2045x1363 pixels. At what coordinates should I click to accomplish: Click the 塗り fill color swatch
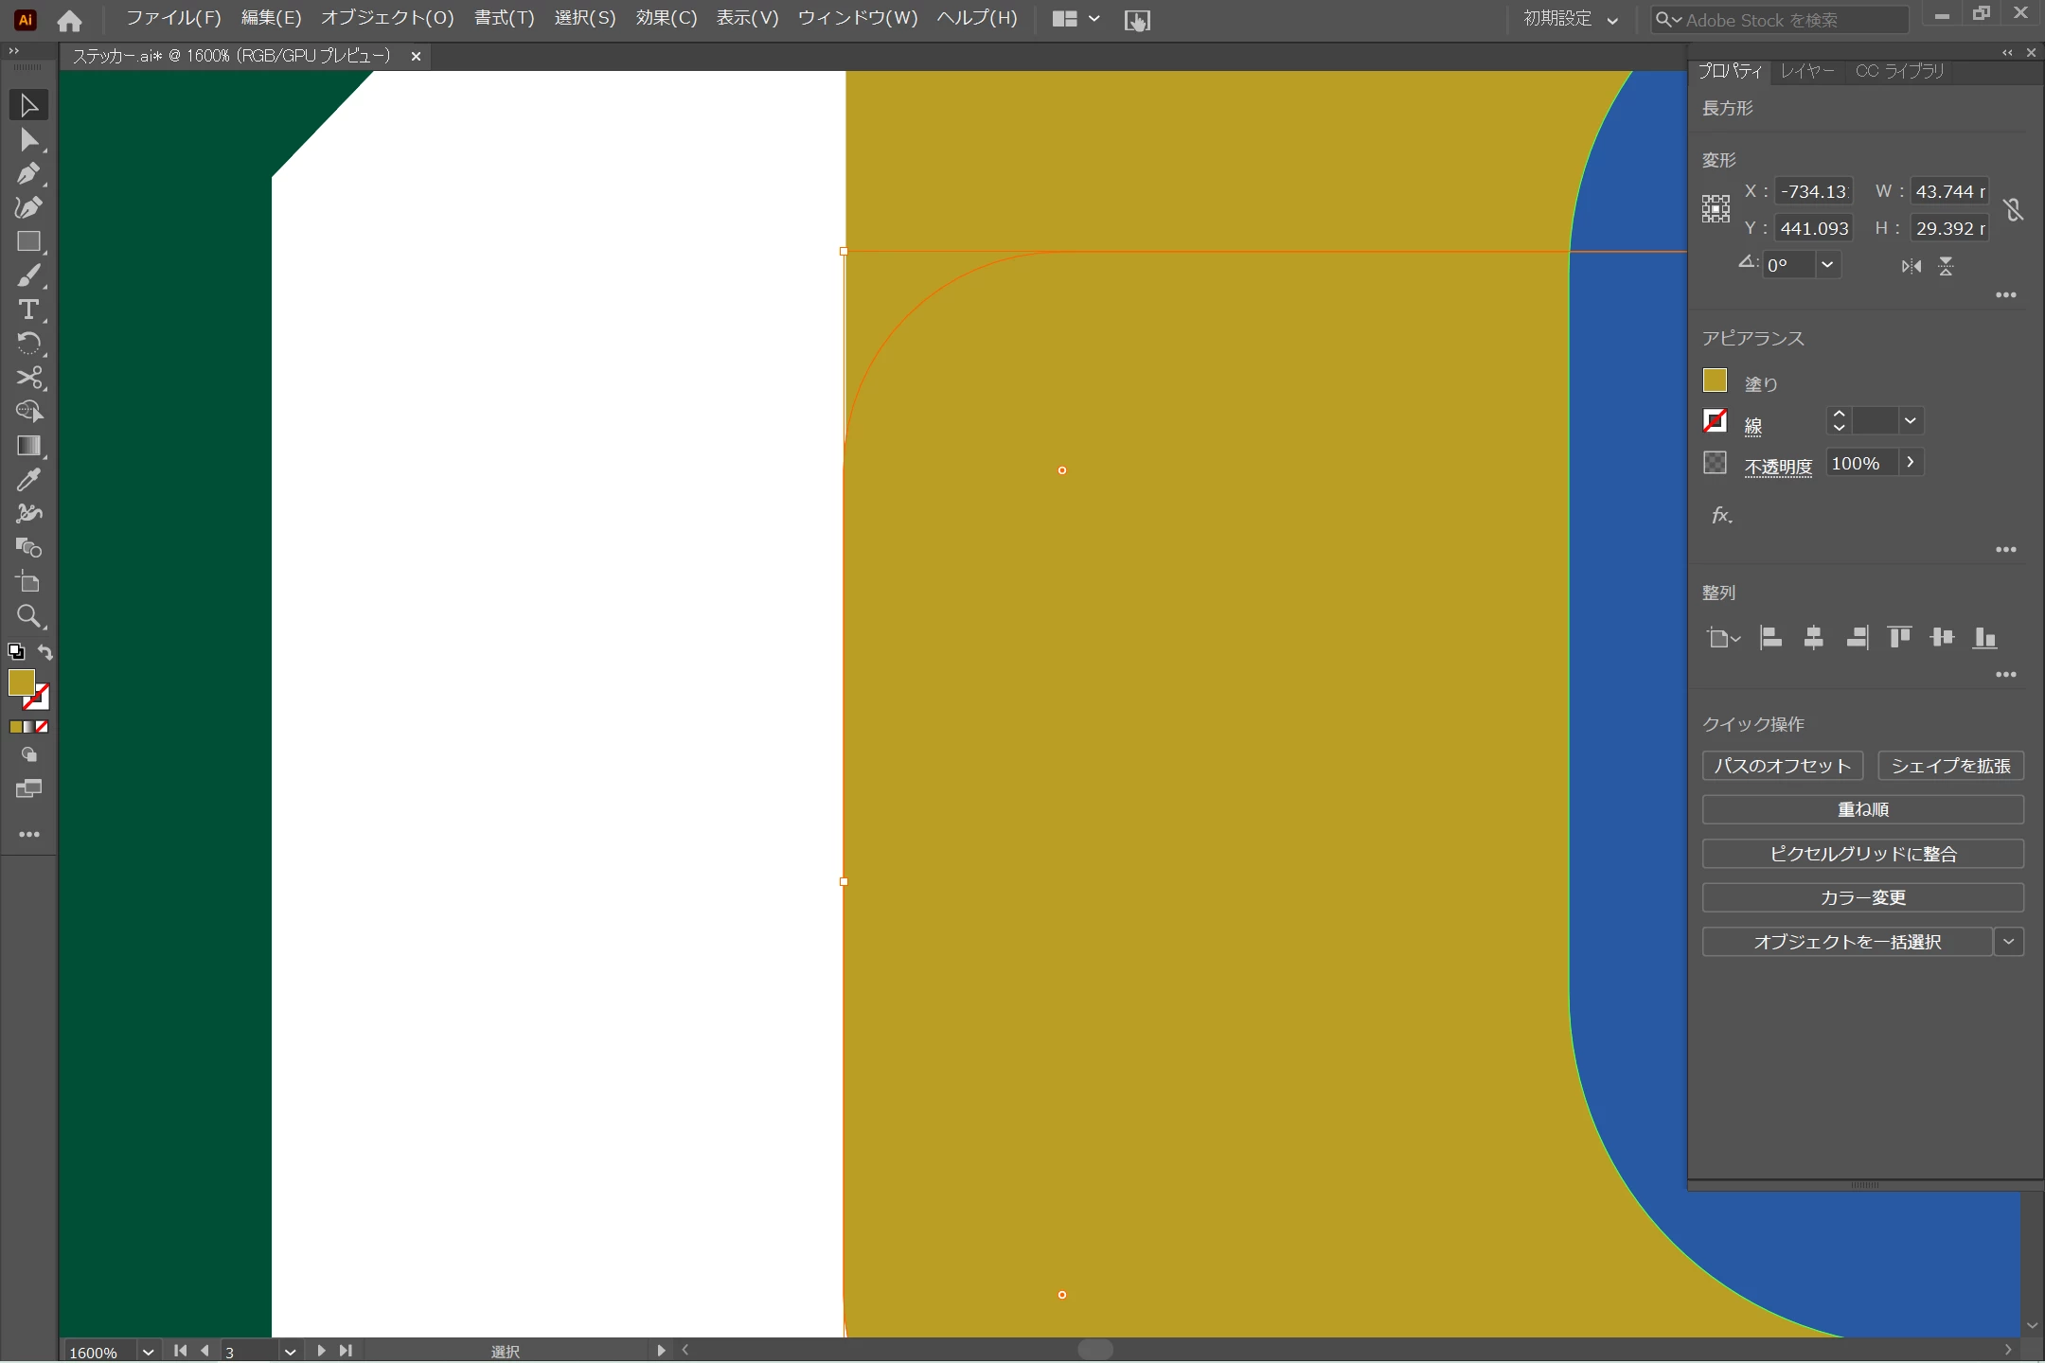click(1715, 381)
